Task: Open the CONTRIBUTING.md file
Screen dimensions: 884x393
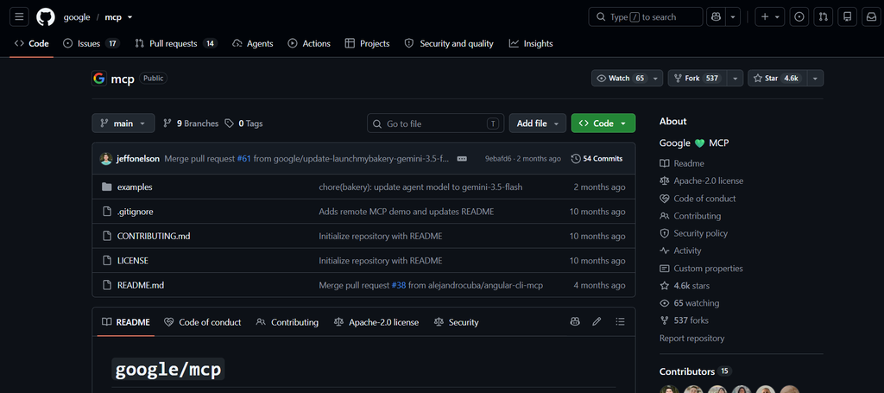Action: pos(154,236)
